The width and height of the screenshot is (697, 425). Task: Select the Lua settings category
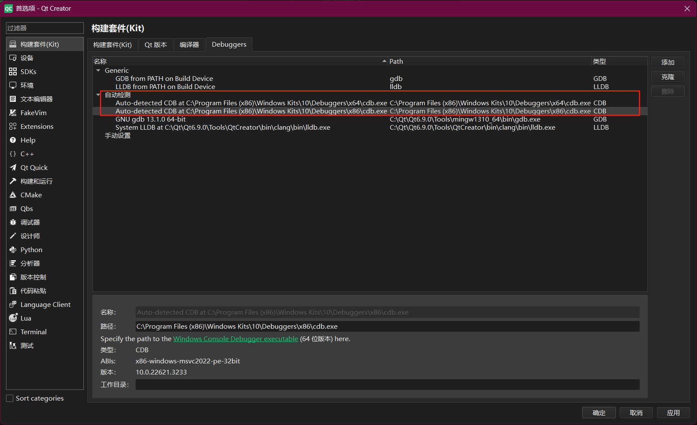[x=26, y=318]
